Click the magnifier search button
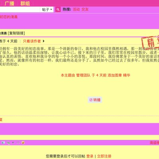This screenshot has width=159, height=159. click(58, 10)
